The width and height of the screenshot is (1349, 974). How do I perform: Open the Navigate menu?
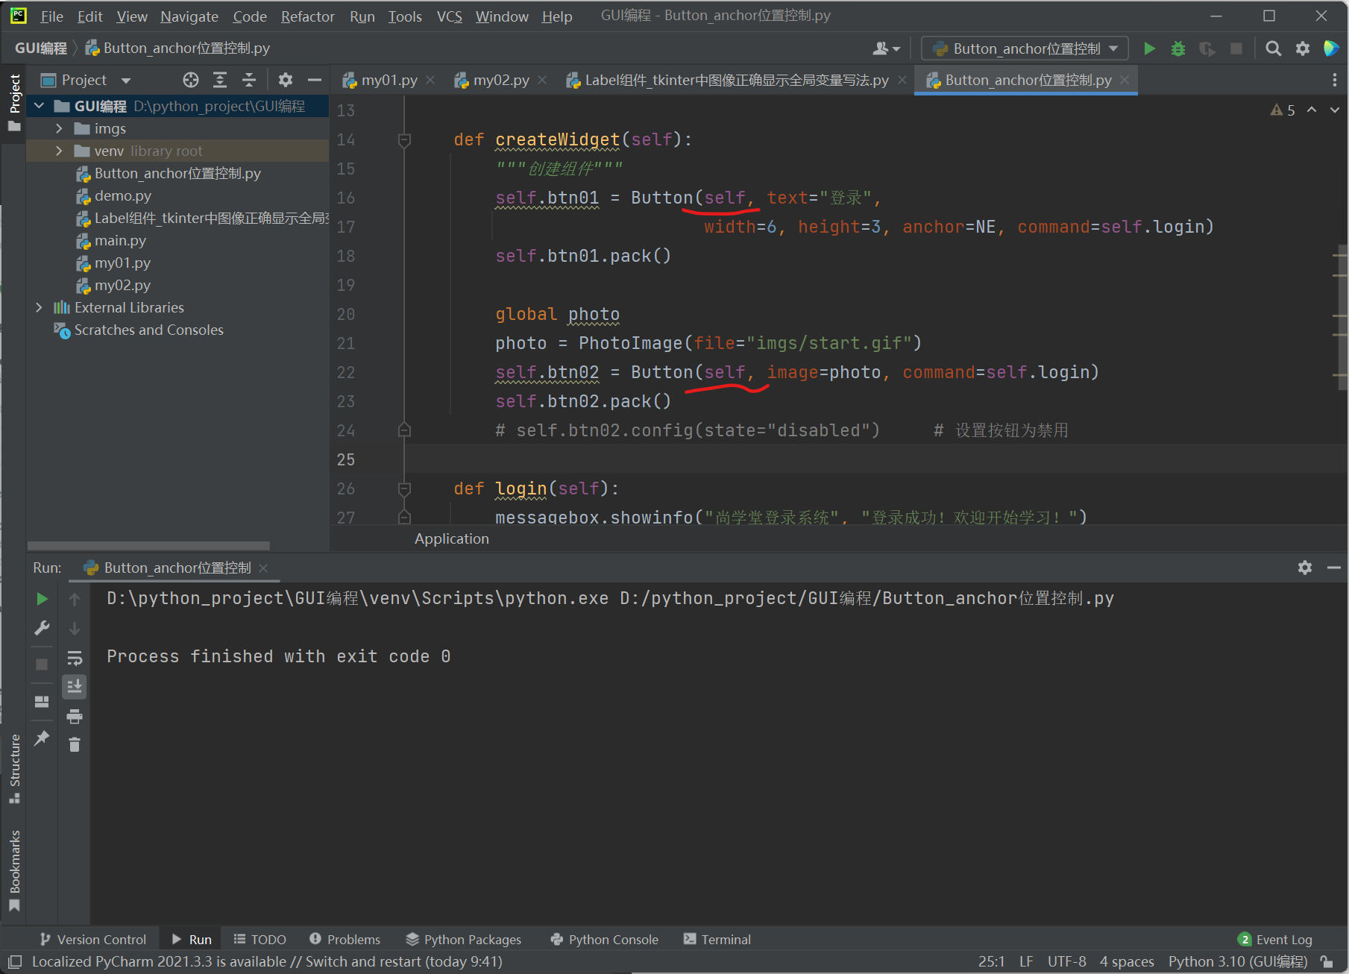(189, 16)
